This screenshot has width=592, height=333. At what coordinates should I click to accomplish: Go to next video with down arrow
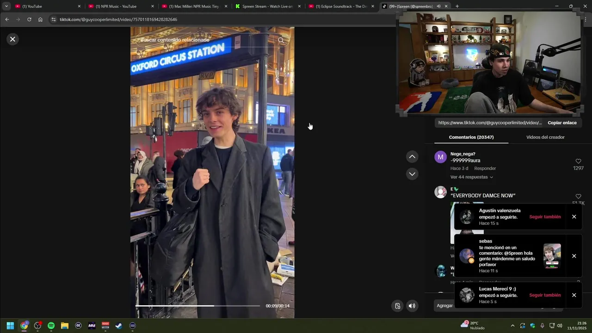(x=412, y=174)
